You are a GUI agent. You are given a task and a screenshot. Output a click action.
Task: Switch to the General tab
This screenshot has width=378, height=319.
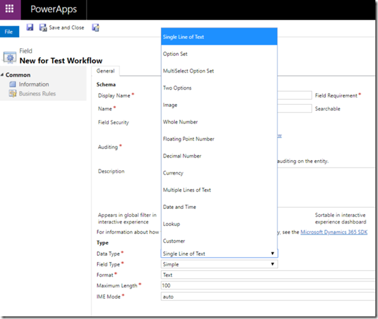tap(106, 71)
